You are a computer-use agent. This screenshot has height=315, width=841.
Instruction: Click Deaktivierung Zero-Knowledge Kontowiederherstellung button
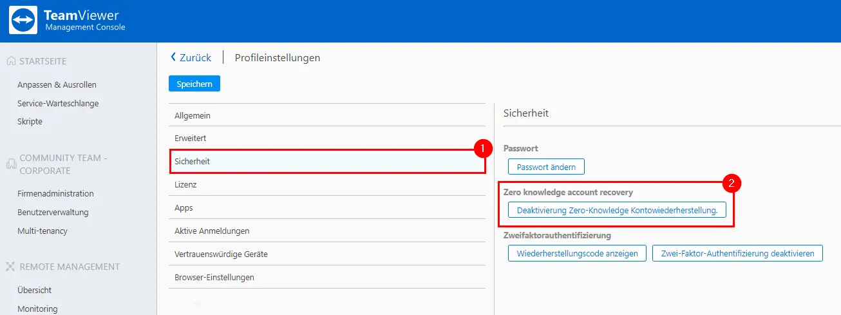click(617, 210)
